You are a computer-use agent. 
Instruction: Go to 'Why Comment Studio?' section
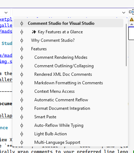[68, 40]
